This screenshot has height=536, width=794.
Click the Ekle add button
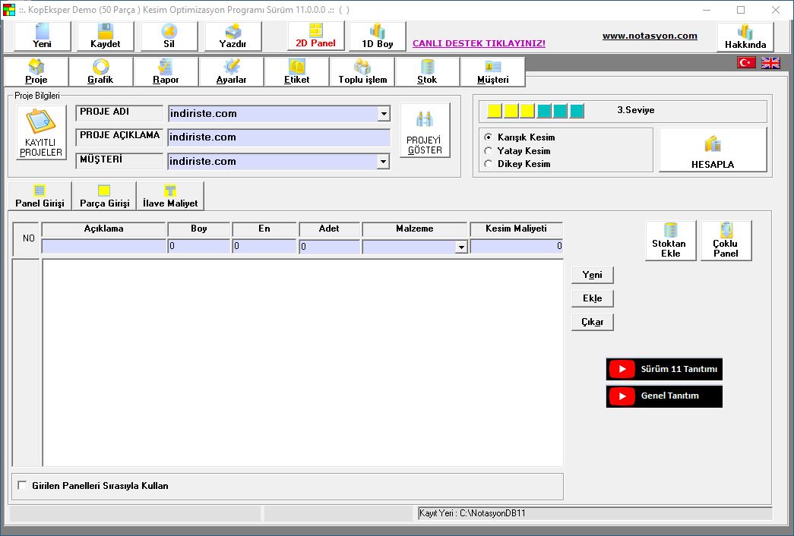pyautogui.click(x=593, y=298)
